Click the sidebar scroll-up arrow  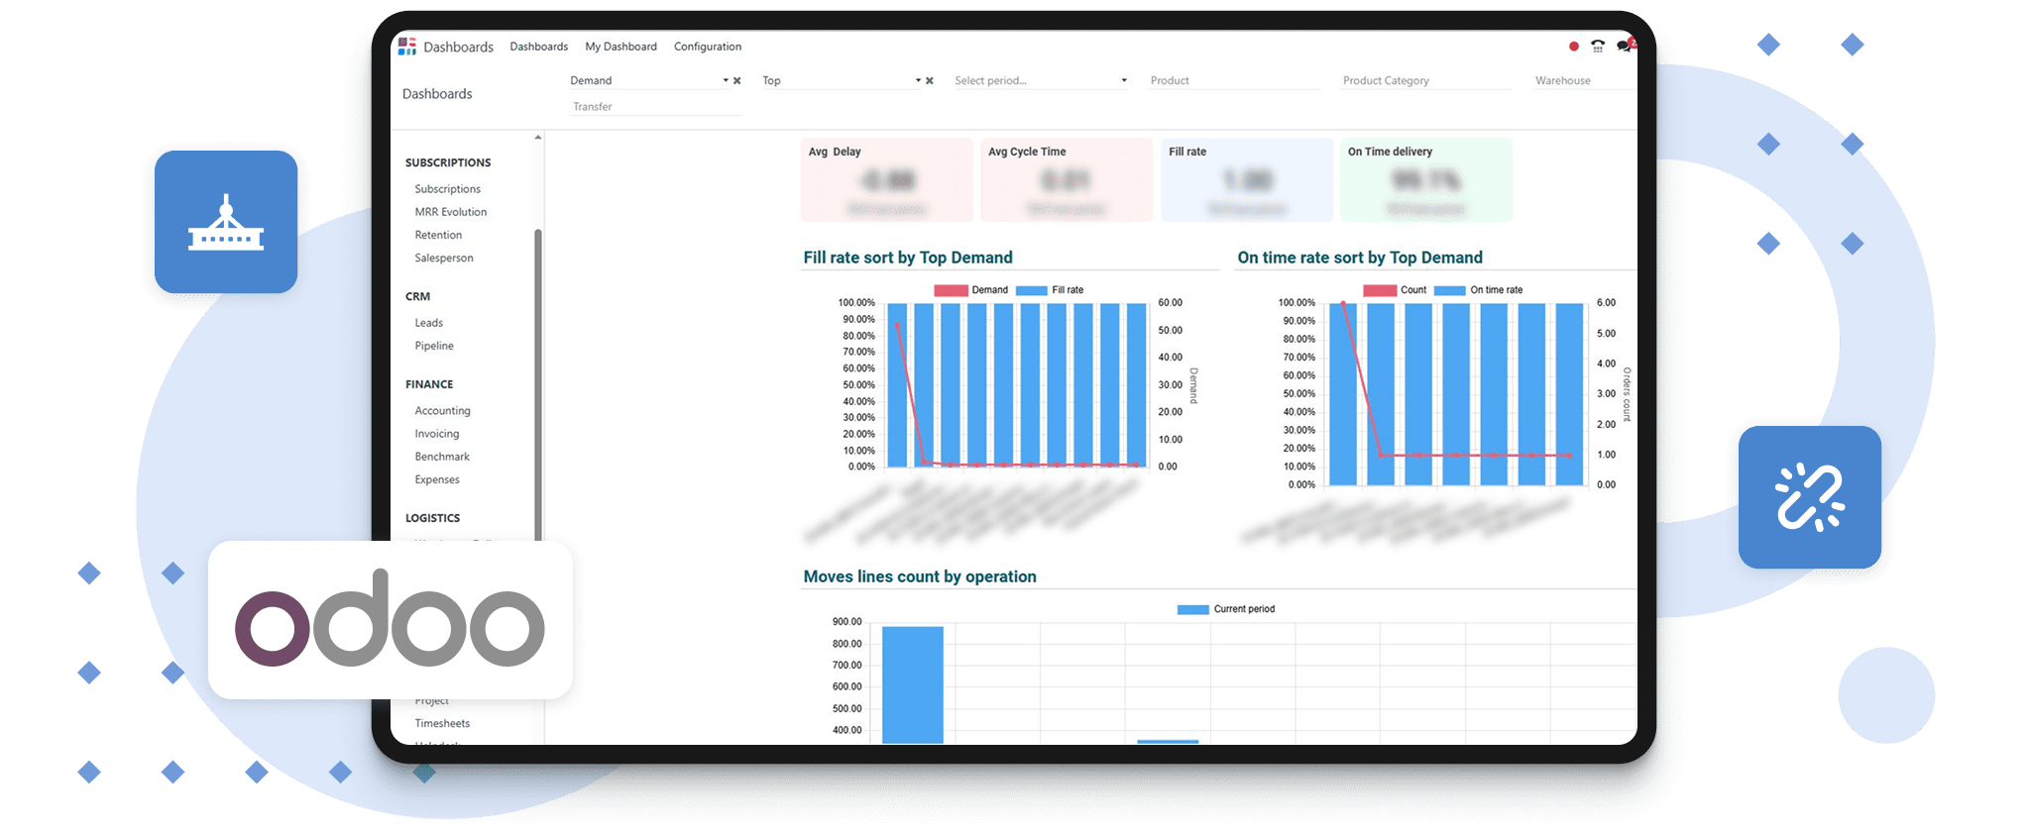click(538, 138)
